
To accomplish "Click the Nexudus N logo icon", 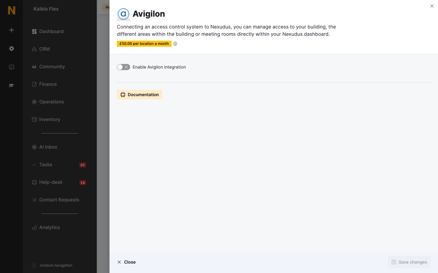I will (12, 10).
